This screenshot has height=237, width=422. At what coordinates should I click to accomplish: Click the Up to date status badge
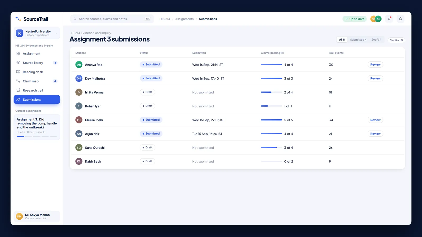coord(354,19)
